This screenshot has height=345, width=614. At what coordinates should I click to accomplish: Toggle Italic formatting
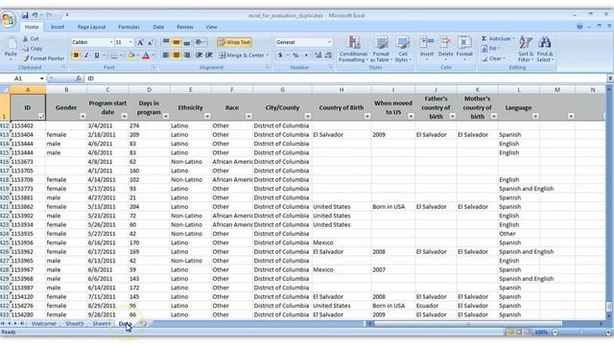(x=86, y=56)
